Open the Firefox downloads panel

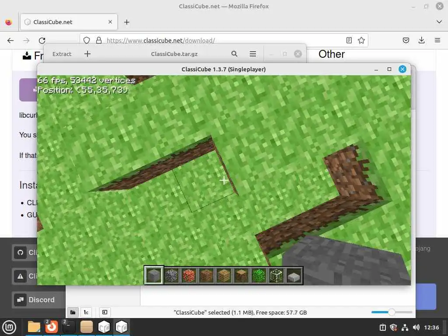tap(421, 40)
